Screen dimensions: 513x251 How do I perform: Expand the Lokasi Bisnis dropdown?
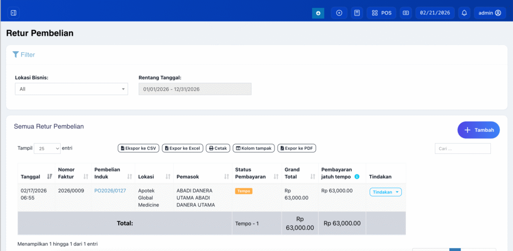click(x=71, y=89)
